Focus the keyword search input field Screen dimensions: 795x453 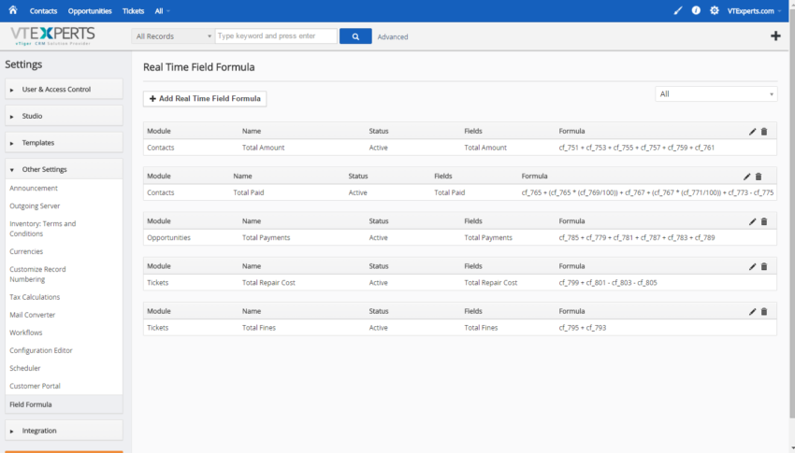[276, 35]
